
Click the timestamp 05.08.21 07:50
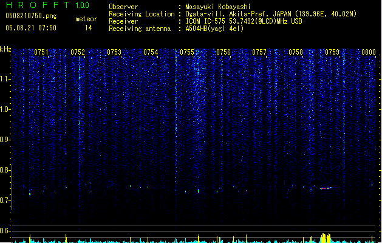click(x=31, y=28)
